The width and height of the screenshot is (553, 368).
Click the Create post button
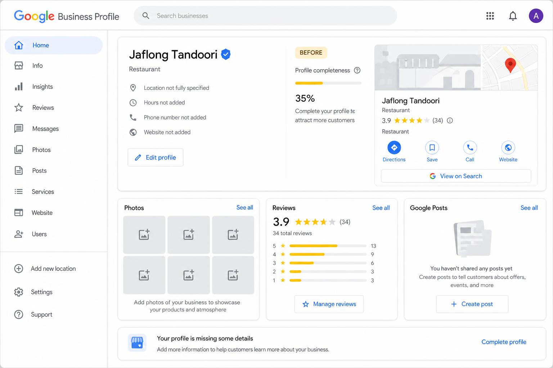pos(472,304)
